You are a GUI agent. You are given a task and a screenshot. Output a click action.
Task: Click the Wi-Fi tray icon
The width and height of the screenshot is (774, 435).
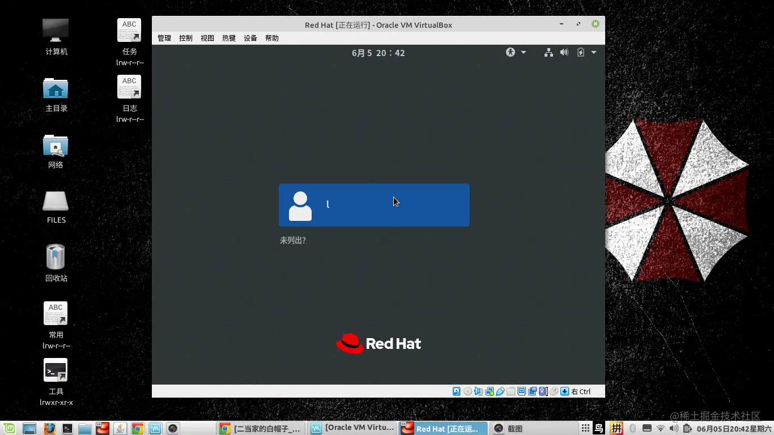(660, 428)
